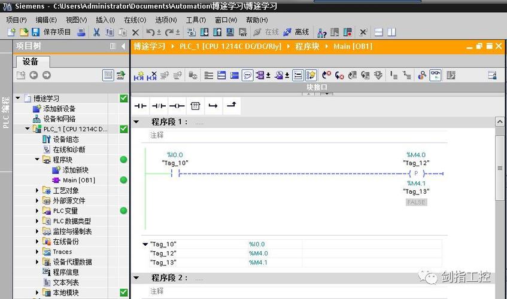Click the copy icon in main toolbar
Image resolution: width=507 pixels, height=299 pixels.
(x=110, y=32)
